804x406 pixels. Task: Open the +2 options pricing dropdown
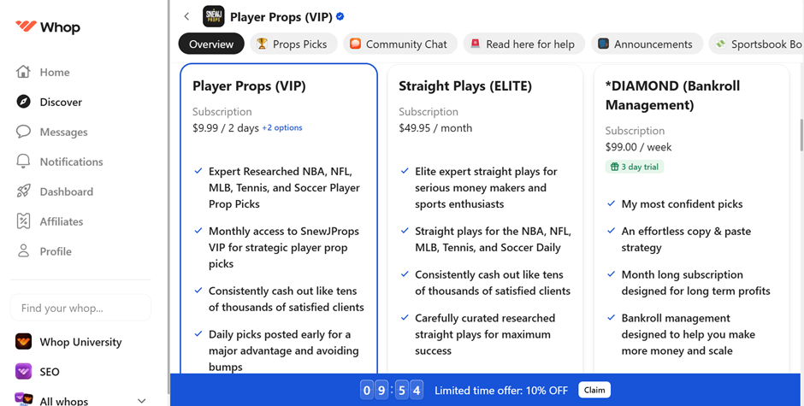(282, 128)
